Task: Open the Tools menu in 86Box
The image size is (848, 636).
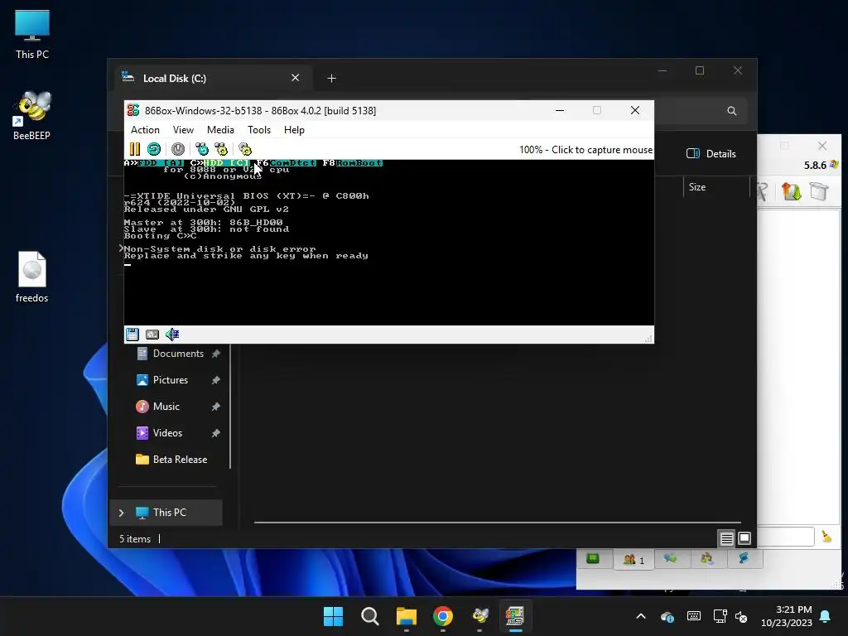Action: tap(259, 130)
